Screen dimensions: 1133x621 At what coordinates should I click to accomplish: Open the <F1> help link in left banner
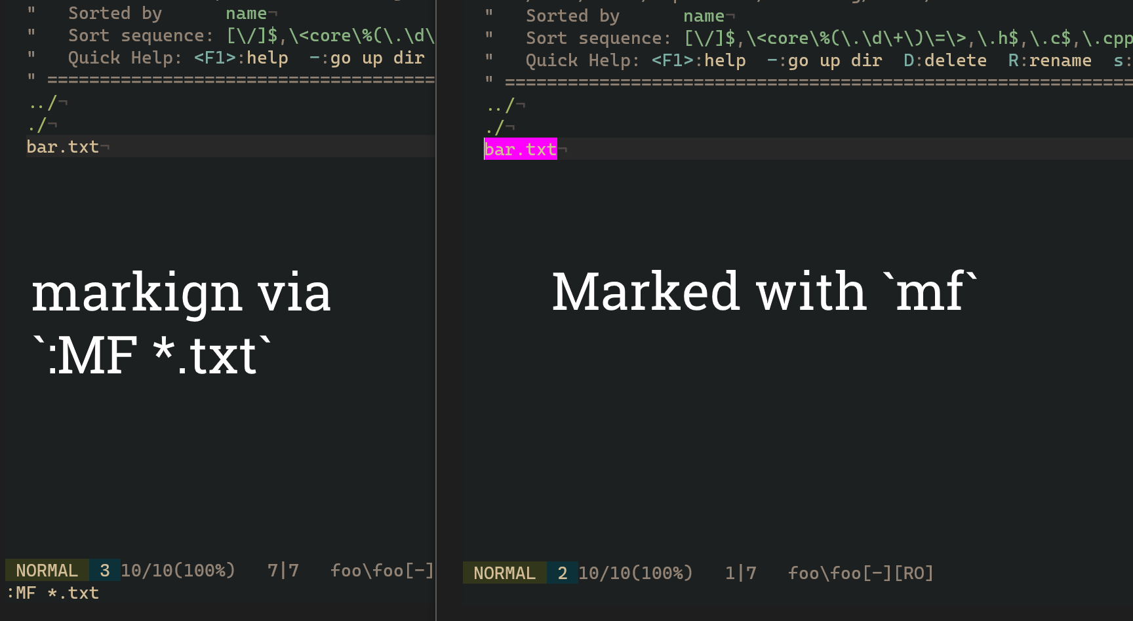click(213, 58)
